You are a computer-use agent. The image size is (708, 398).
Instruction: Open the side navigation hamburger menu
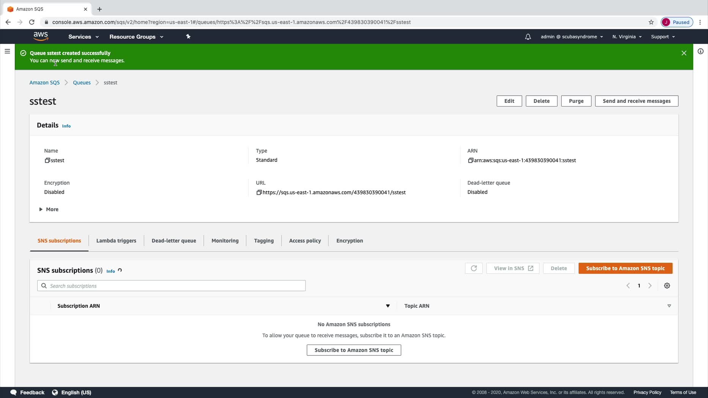[x=7, y=51]
